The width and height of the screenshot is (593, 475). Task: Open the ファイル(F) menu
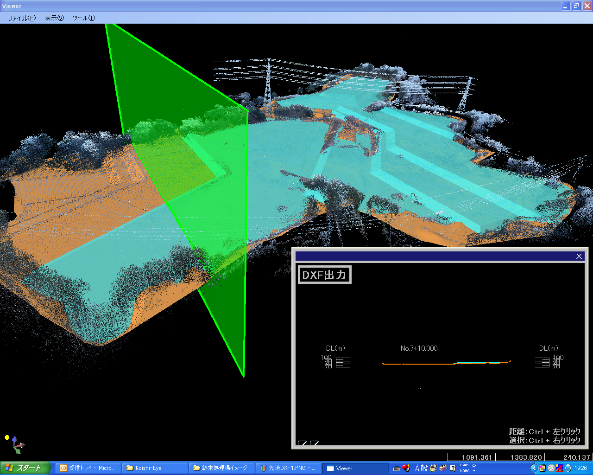21,18
